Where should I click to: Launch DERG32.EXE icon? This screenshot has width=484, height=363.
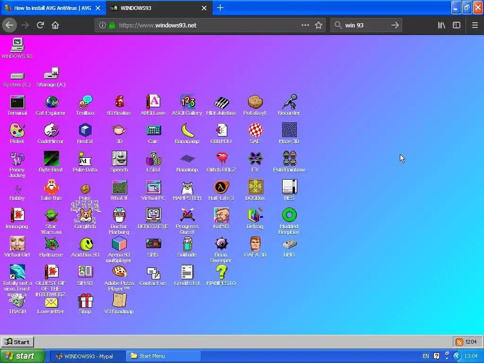click(153, 218)
